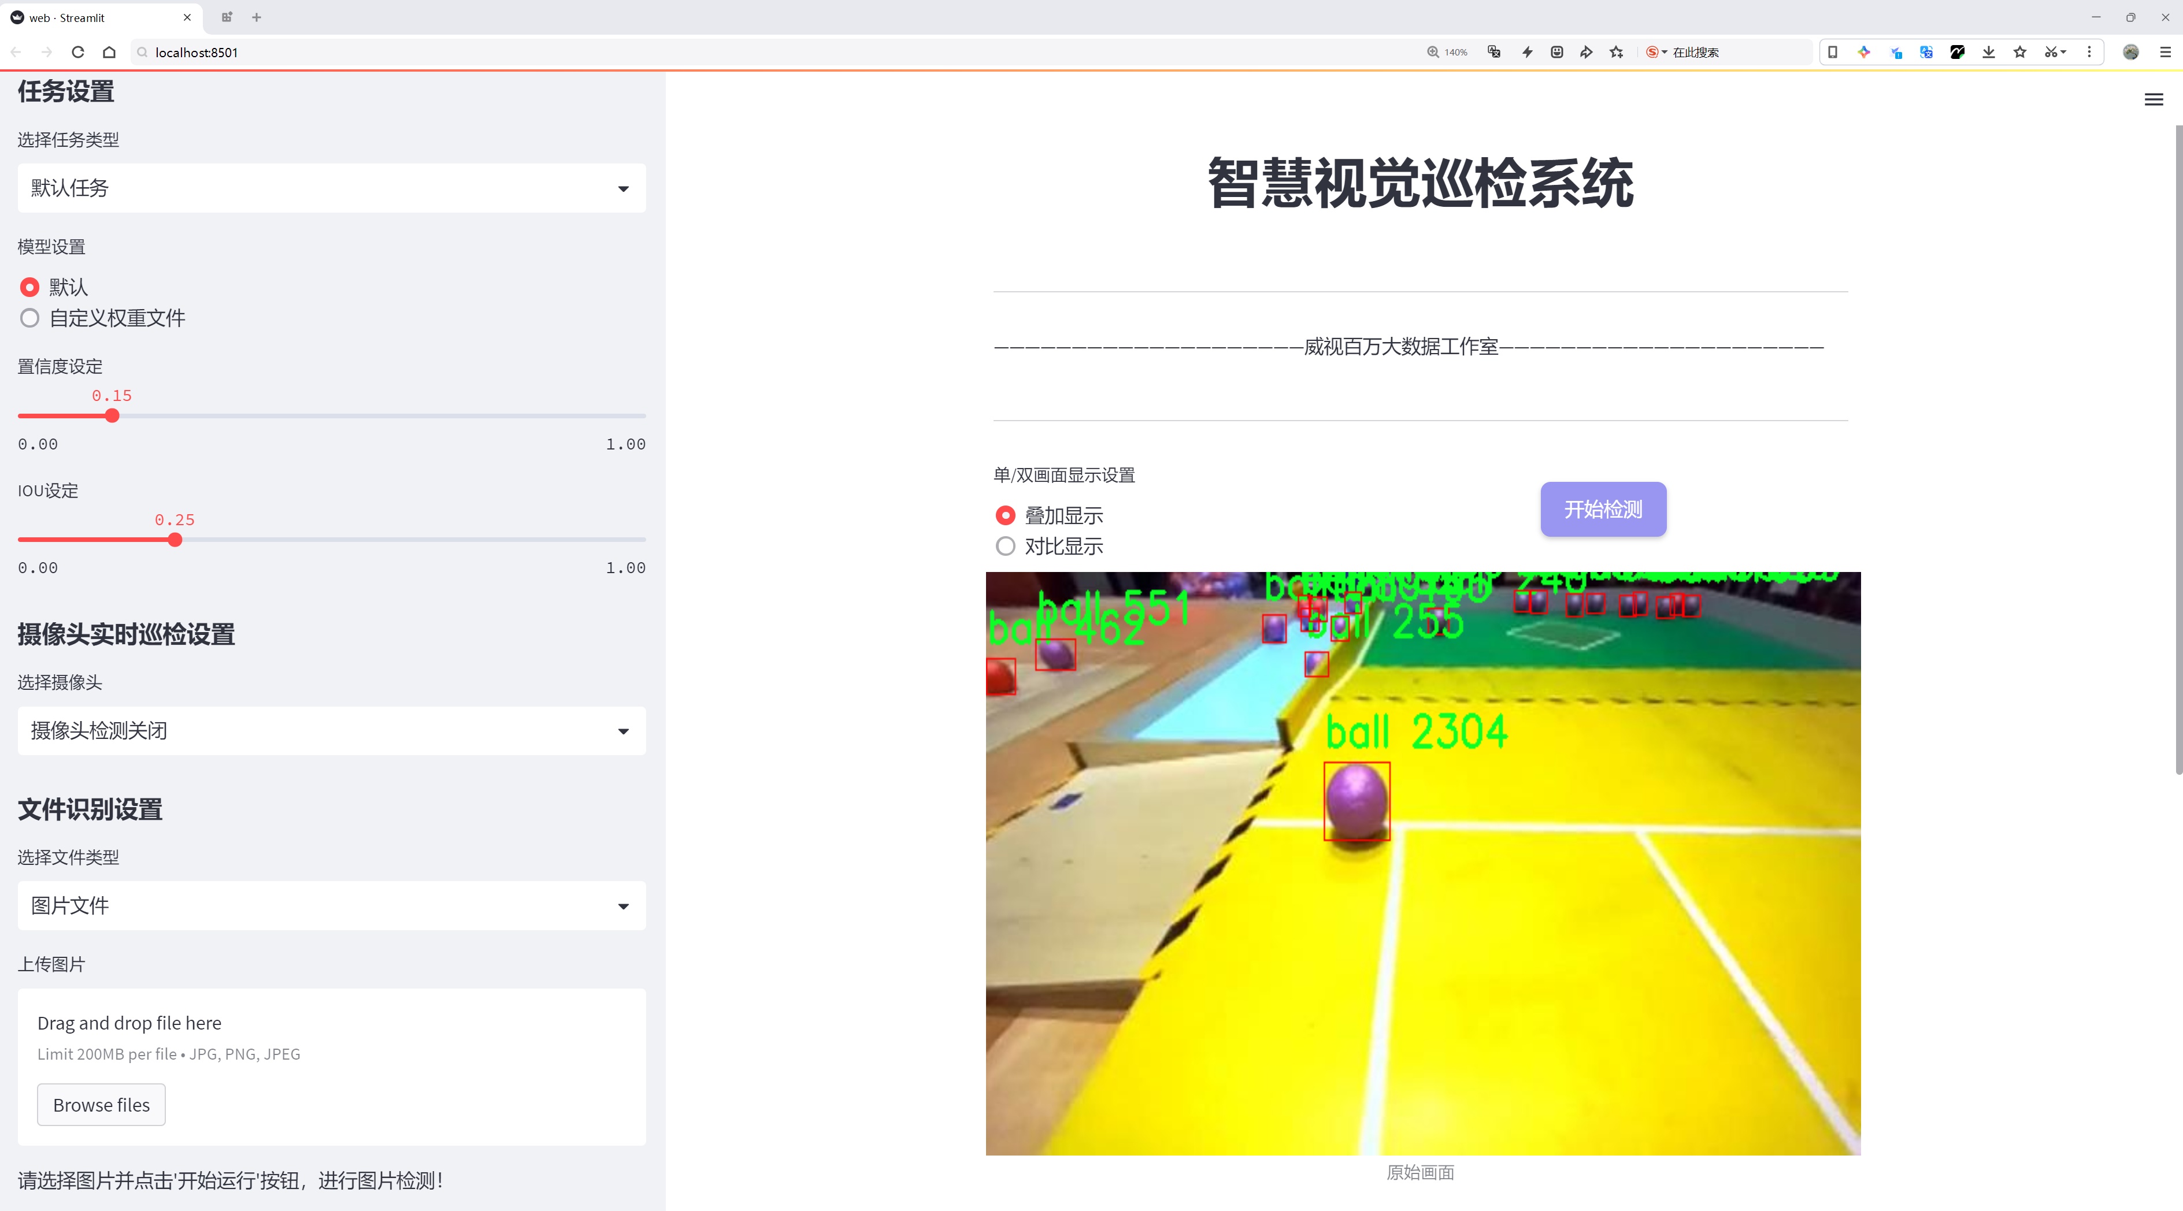This screenshot has width=2183, height=1211.
Task: Minimize the browser window
Action: pos(2096,17)
